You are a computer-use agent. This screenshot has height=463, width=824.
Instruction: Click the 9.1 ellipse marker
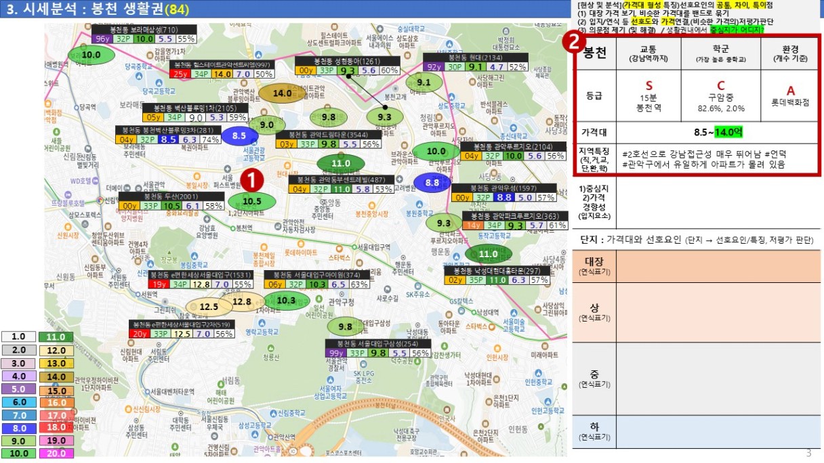tap(424, 83)
